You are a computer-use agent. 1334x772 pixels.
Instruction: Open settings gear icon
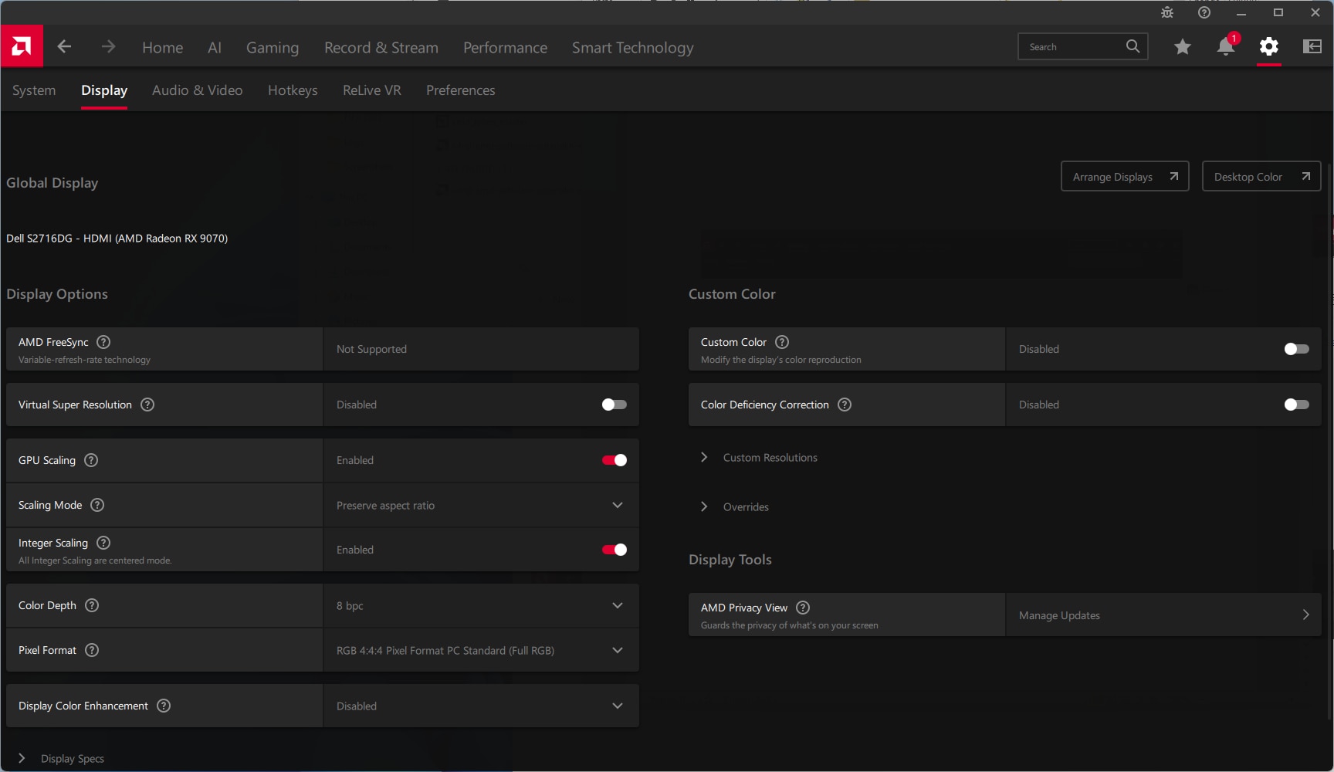click(1268, 47)
